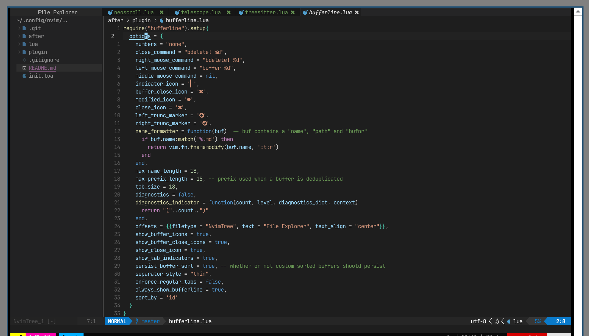Click the scrollbar up arrow
Image resolution: width=589 pixels, height=336 pixels.
coord(578,11)
